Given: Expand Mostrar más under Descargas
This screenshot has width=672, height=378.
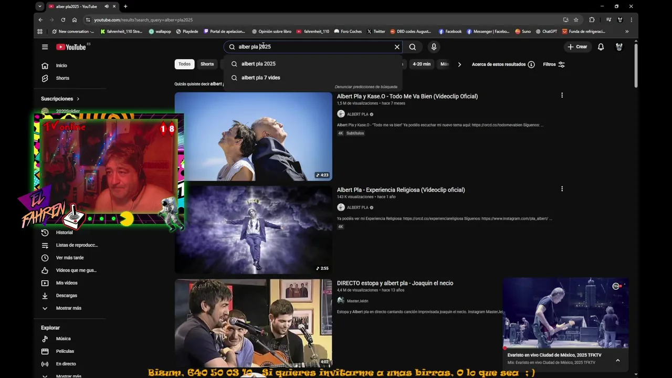Looking at the screenshot, I should (x=68, y=308).
